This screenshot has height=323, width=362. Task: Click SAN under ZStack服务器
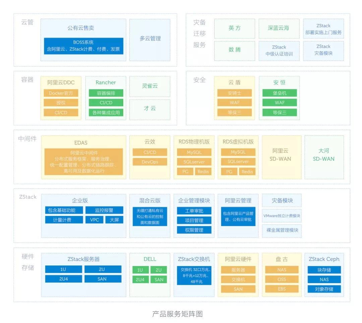click(x=103, y=279)
